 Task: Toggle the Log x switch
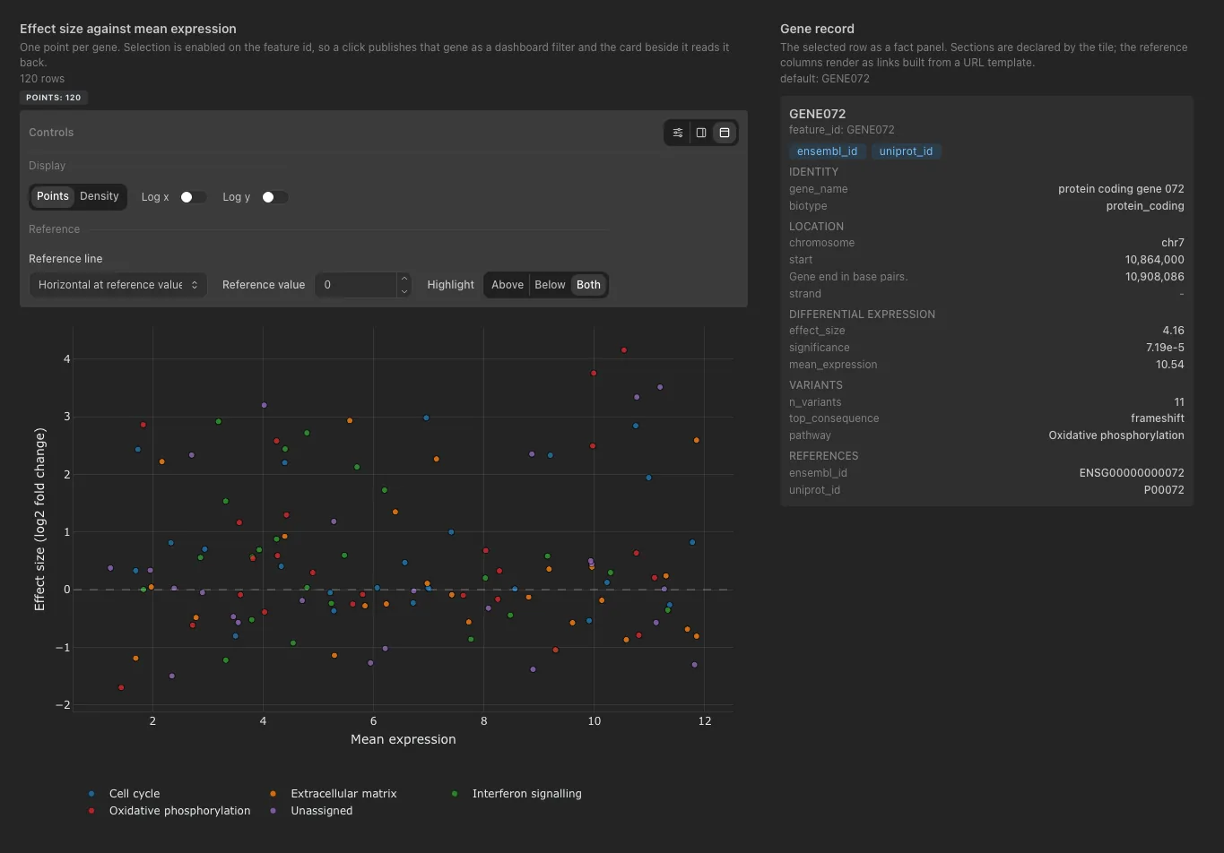click(x=193, y=197)
